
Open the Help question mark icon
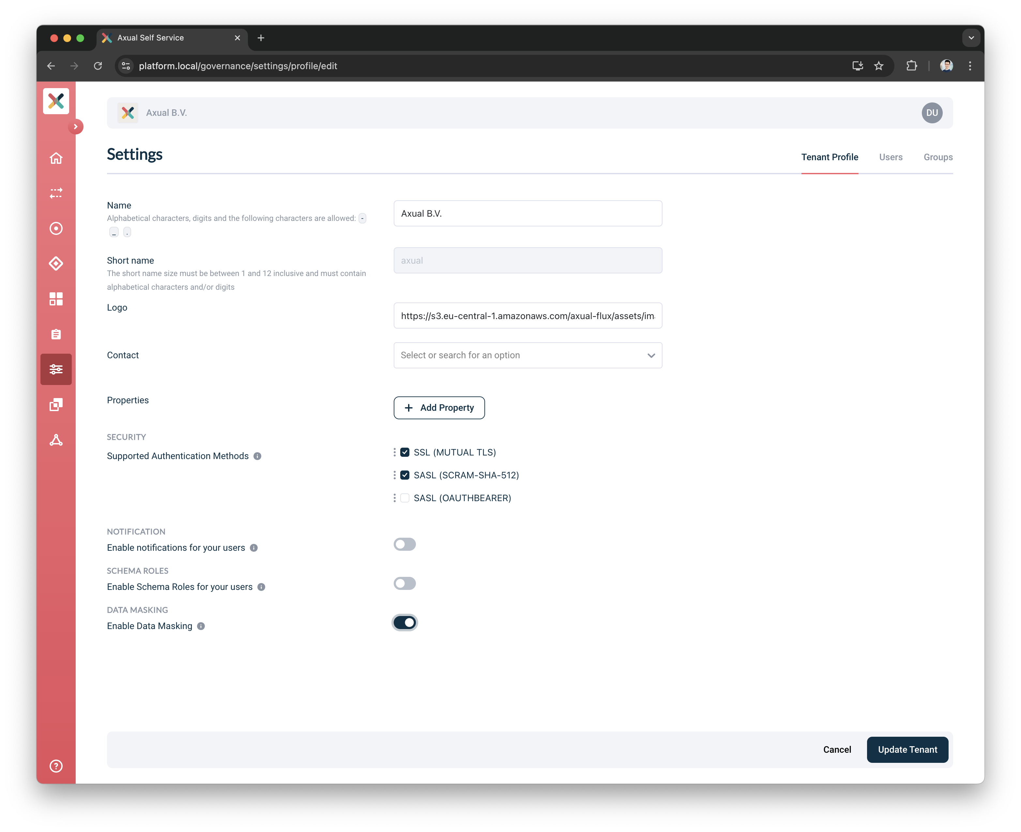(x=56, y=766)
